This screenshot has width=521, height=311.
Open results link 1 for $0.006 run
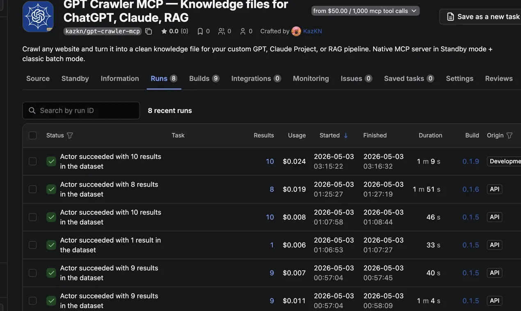pos(272,245)
